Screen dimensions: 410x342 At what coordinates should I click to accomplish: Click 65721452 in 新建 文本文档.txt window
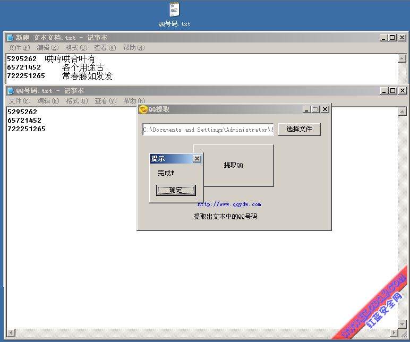point(24,67)
